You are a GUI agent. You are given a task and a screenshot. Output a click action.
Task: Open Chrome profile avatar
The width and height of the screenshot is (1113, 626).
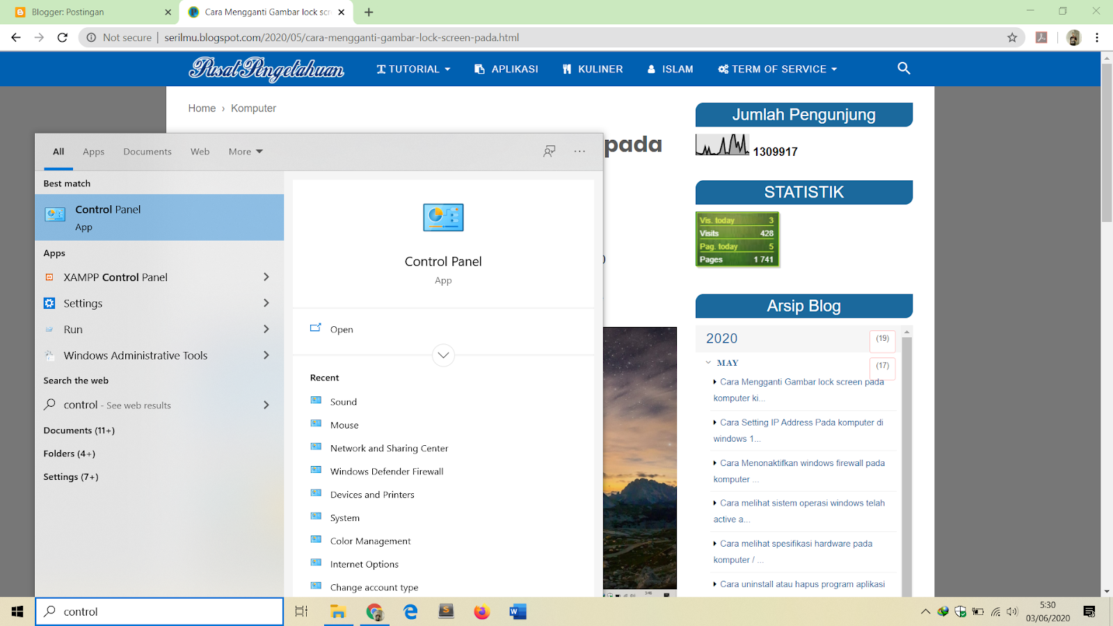click(x=1074, y=38)
